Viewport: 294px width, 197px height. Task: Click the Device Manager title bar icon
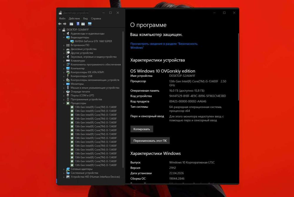pos(60,13)
